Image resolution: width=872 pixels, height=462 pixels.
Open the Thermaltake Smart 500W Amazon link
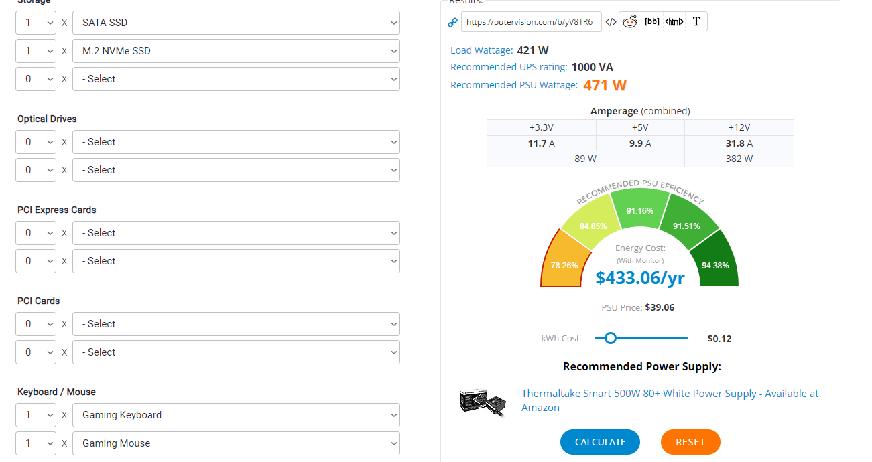pyautogui.click(x=670, y=400)
